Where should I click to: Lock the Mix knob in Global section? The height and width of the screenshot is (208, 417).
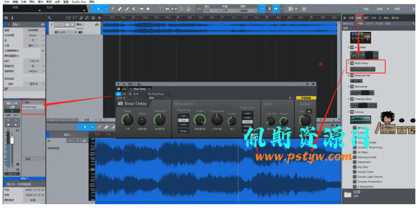(x=309, y=111)
